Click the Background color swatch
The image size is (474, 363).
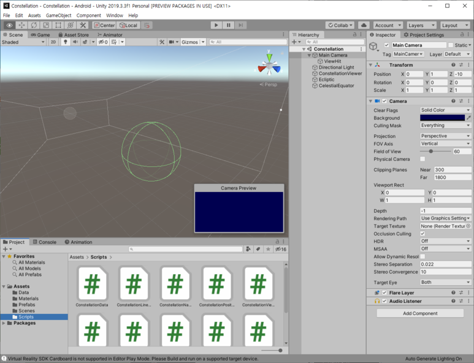(x=442, y=118)
